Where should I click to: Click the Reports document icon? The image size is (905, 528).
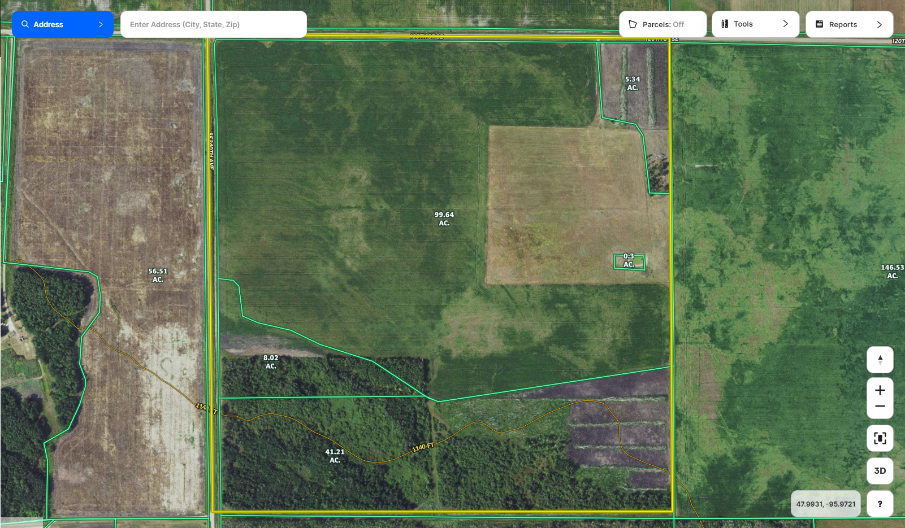(819, 24)
